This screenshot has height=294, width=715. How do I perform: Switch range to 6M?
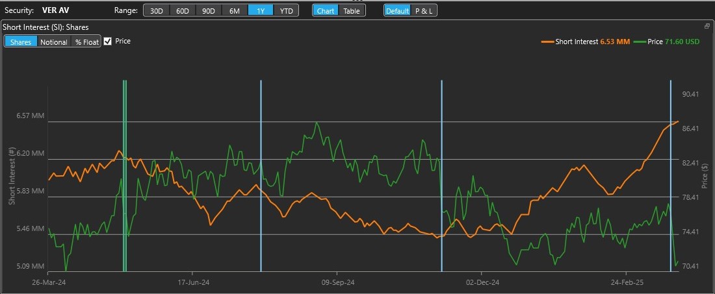click(x=235, y=11)
